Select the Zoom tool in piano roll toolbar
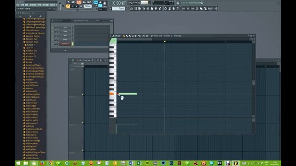The image size is (296, 166). [x=144, y=36]
